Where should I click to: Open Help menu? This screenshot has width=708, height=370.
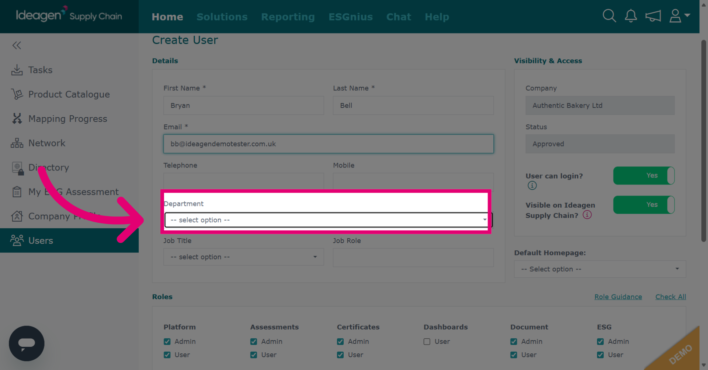pyautogui.click(x=437, y=17)
